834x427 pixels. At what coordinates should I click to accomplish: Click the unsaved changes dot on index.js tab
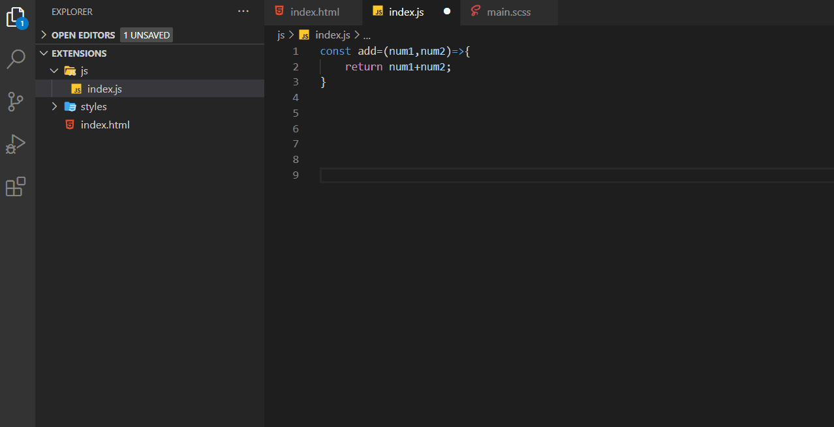click(x=447, y=11)
